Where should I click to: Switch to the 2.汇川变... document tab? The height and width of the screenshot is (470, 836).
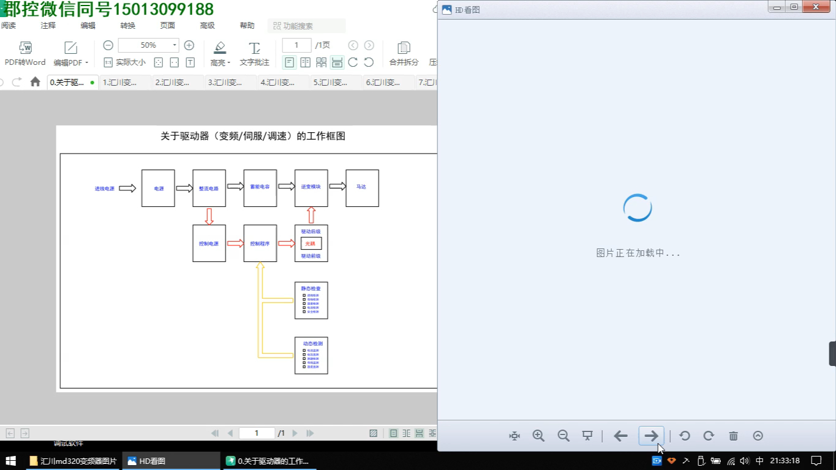178,82
